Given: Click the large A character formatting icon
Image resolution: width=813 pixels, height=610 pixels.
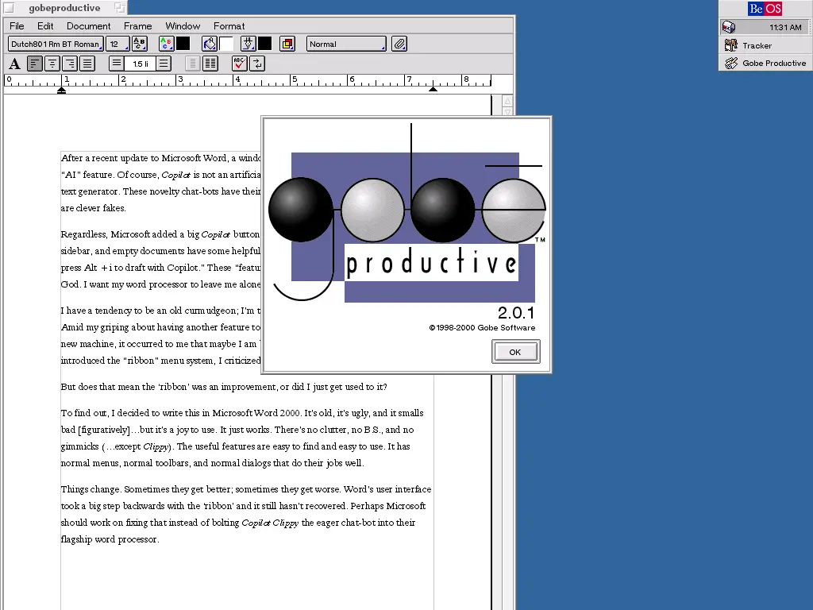Looking at the screenshot, I should [14, 64].
